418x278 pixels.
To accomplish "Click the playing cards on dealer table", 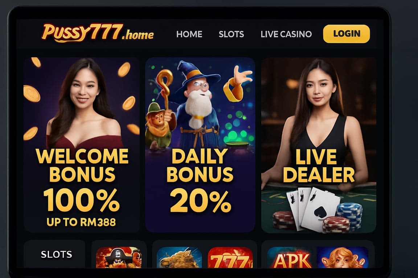I will point(312,208).
